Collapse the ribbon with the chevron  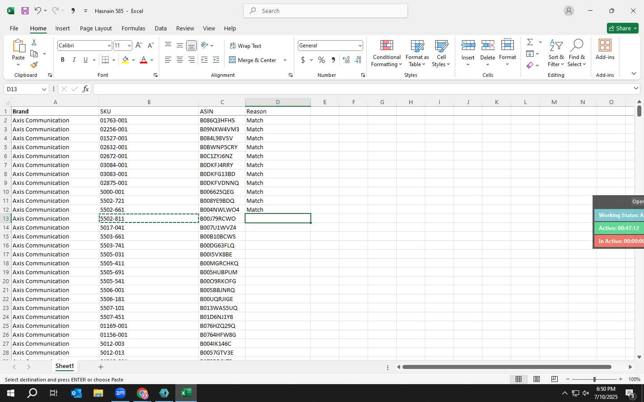pos(634,73)
